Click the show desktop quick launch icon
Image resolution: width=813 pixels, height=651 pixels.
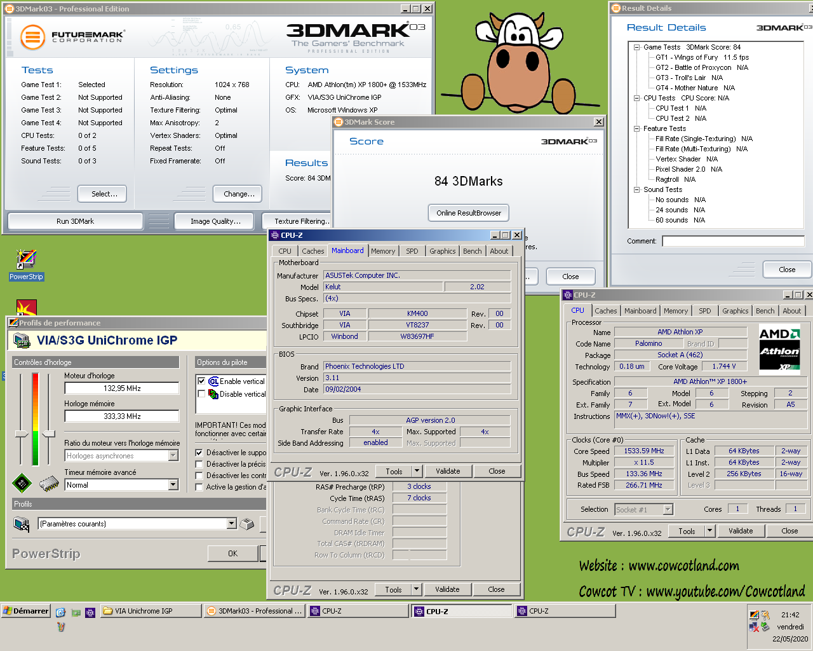click(x=76, y=612)
